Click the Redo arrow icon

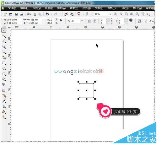(x=56, y=14)
